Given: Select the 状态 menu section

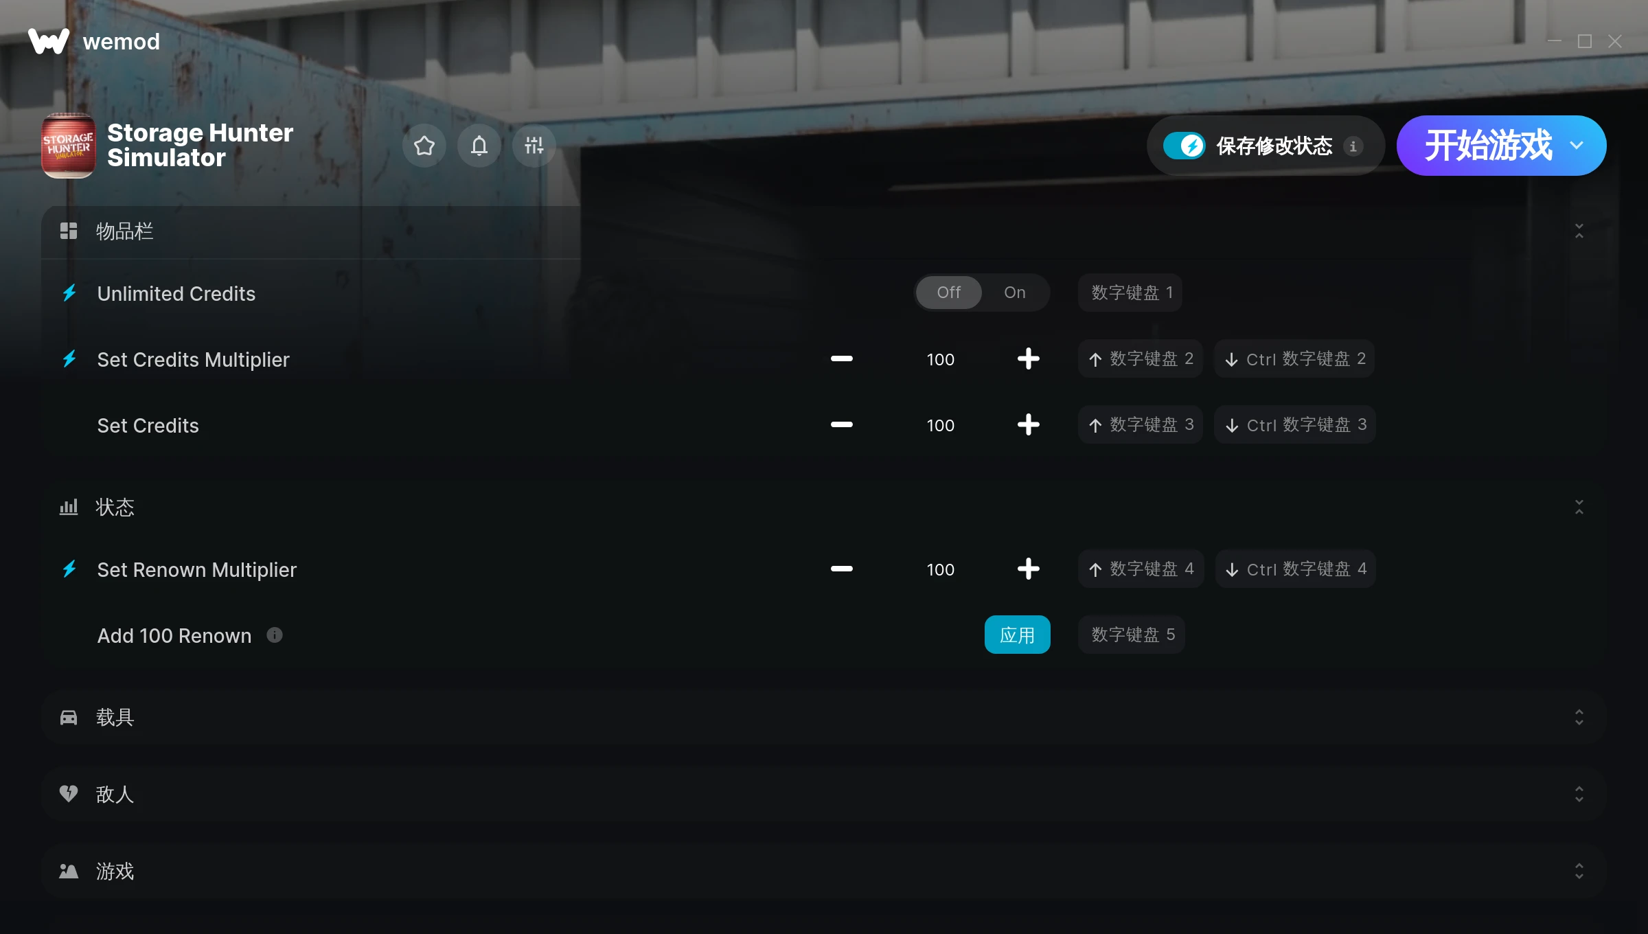Looking at the screenshot, I should (824, 508).
